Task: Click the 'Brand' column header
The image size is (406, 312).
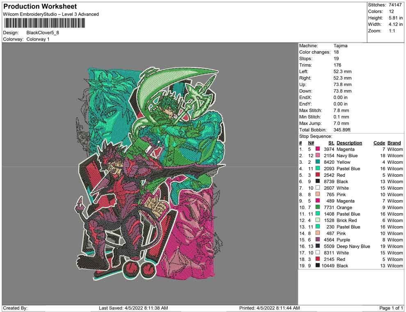Action: pyautogui.click(x=394, y=142)
